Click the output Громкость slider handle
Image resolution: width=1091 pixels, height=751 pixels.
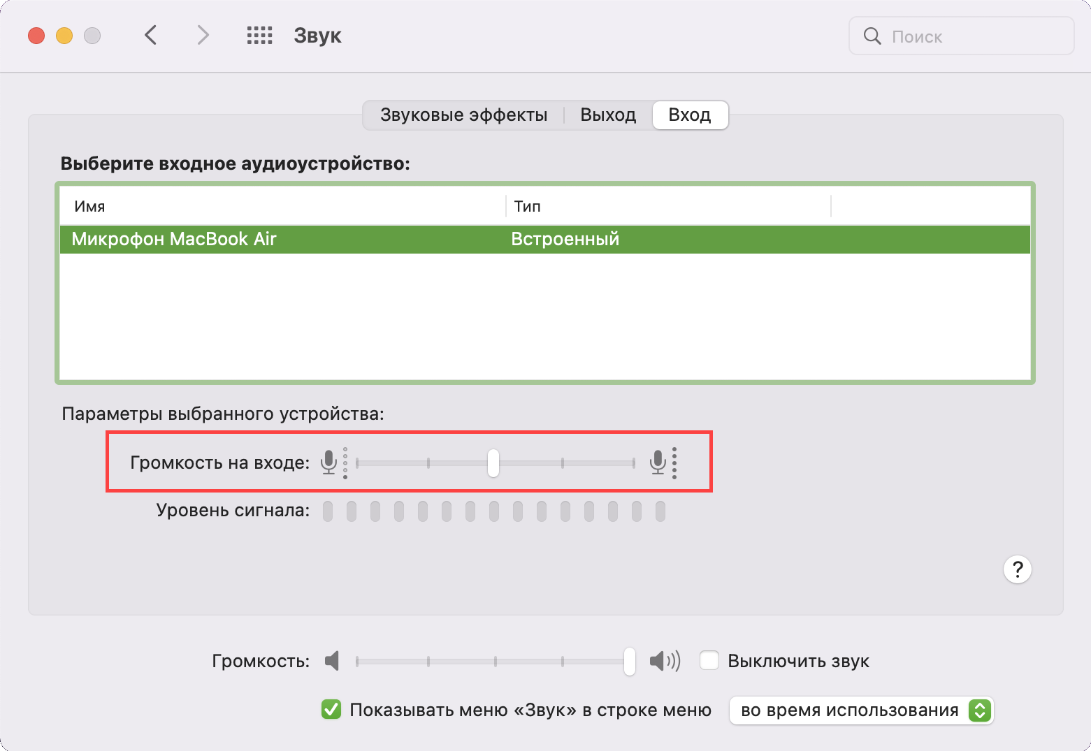630,661
